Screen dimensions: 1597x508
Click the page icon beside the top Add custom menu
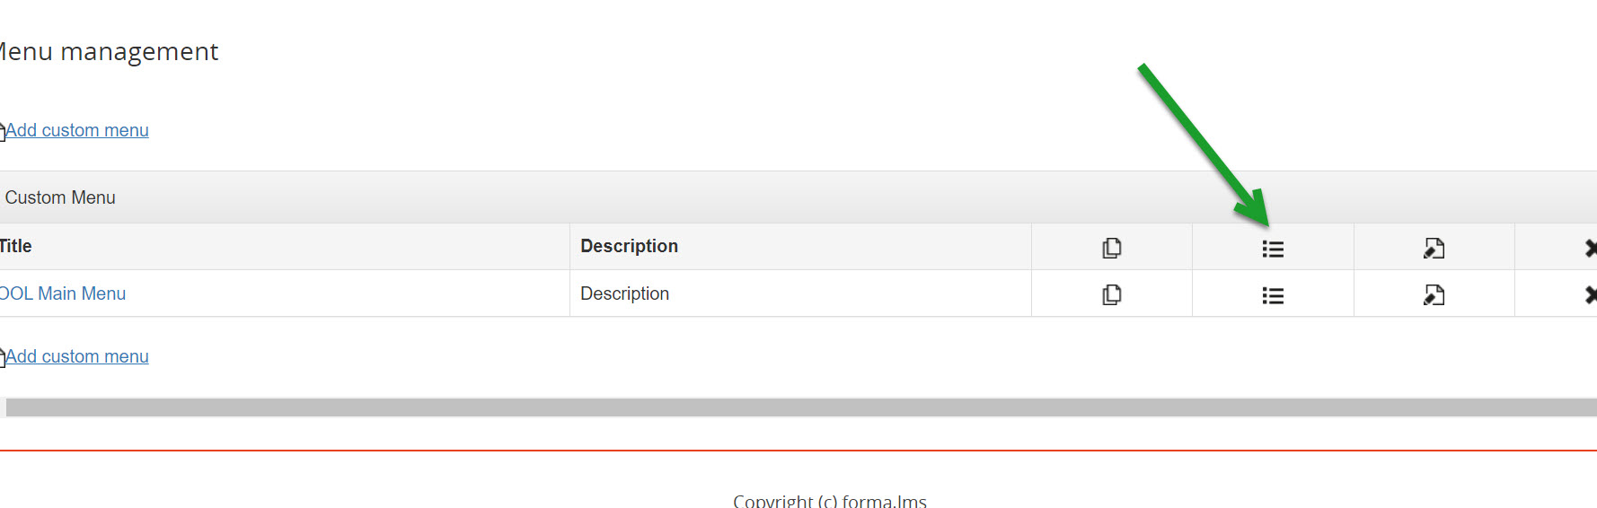(x=2, y=131)
